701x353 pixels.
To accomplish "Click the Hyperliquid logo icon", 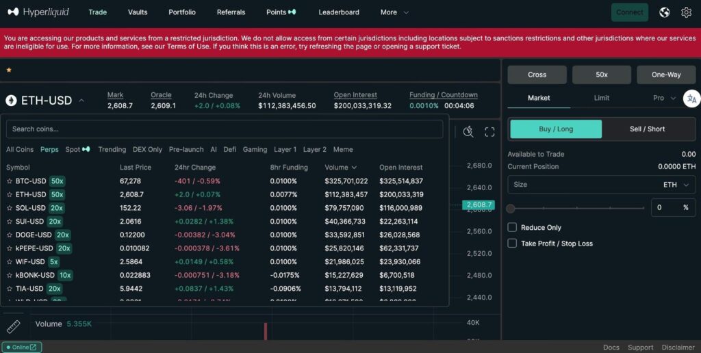I will (13, 12).
